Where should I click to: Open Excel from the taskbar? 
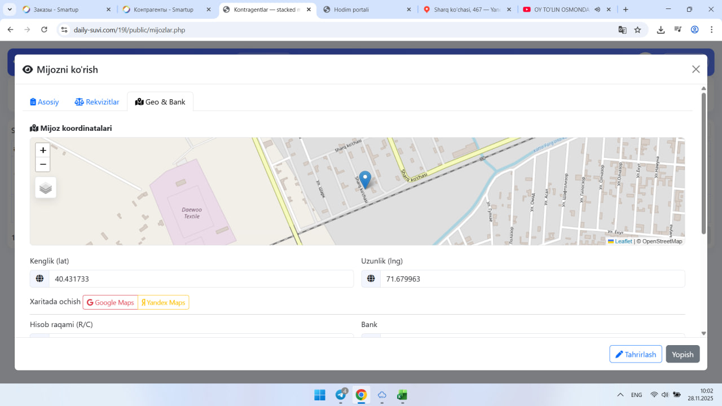coord(402,395)
